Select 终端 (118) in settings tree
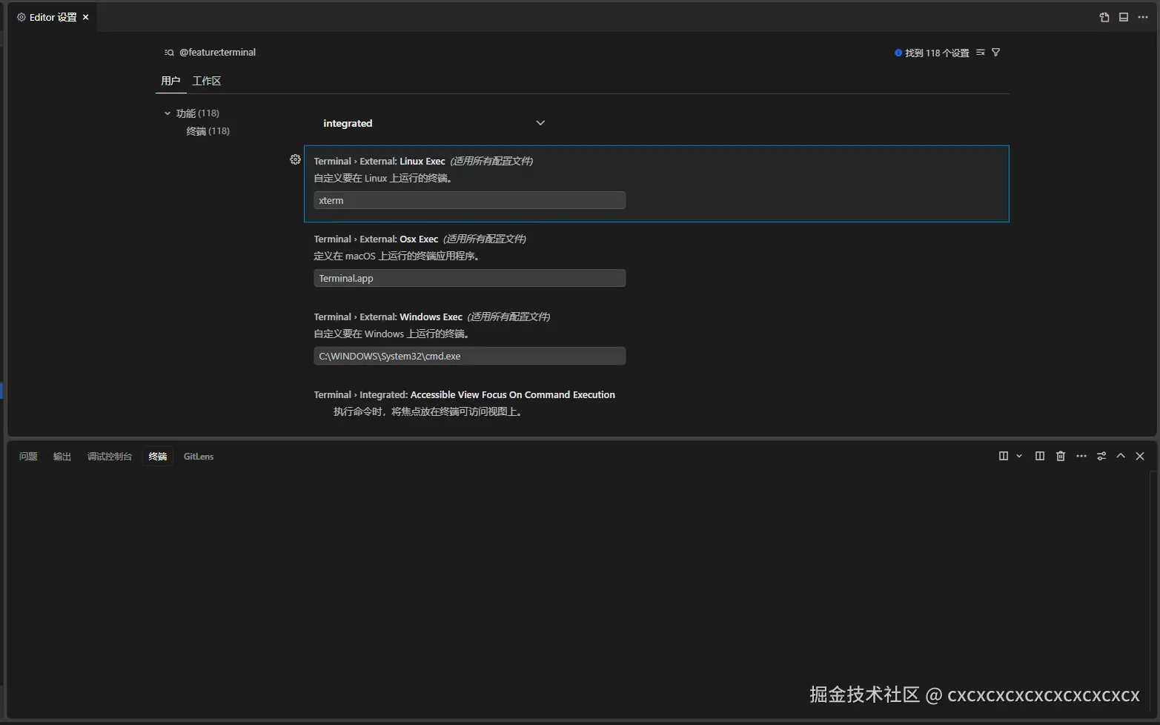The image size is (1160, 725). [x=208, y=131]
